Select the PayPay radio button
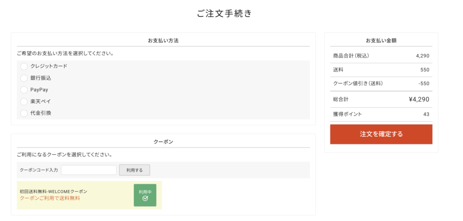Image resolution: width=463 pixels, height=221 pixels. 24,90
